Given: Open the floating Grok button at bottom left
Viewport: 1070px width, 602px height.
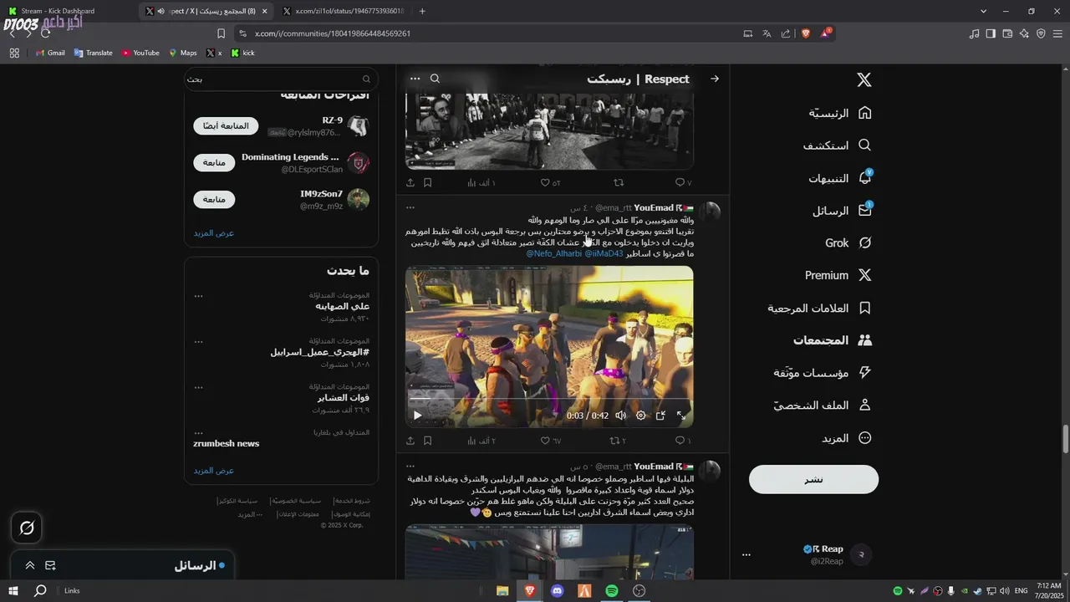Looking at the screenshot, I should [27, 528].
